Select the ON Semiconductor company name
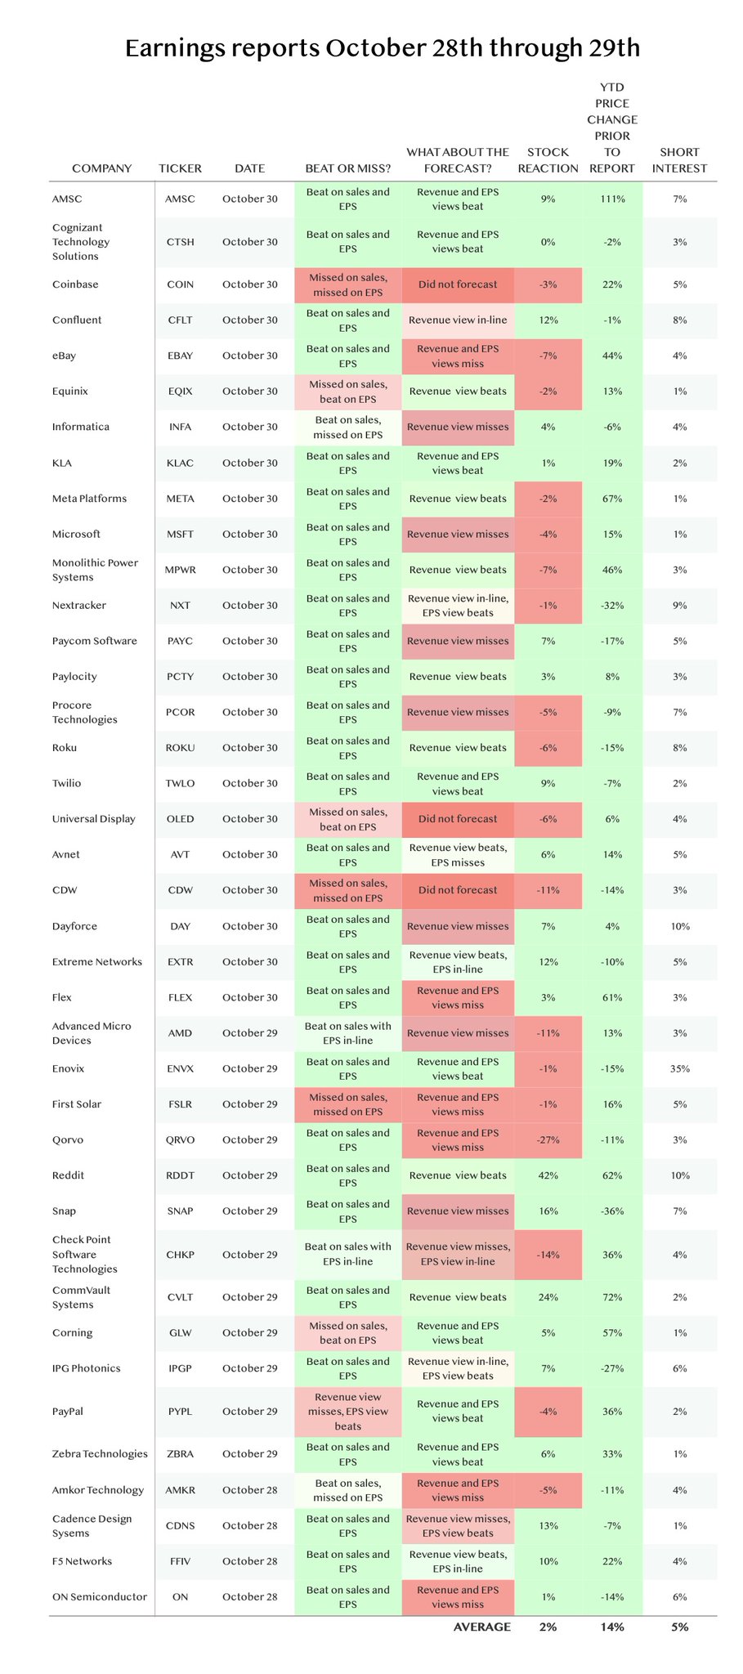This screenshot has width=743, height=1674. [x=100, y=1596]
